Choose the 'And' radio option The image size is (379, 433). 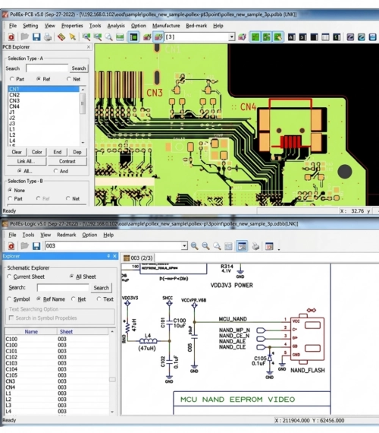coord(55,171)
